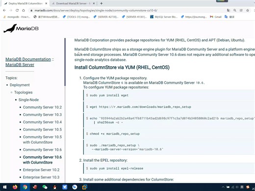The image size is (255, 191).
Task: Open Community Server 10.2 sidebar item
Action: (42, 107)
